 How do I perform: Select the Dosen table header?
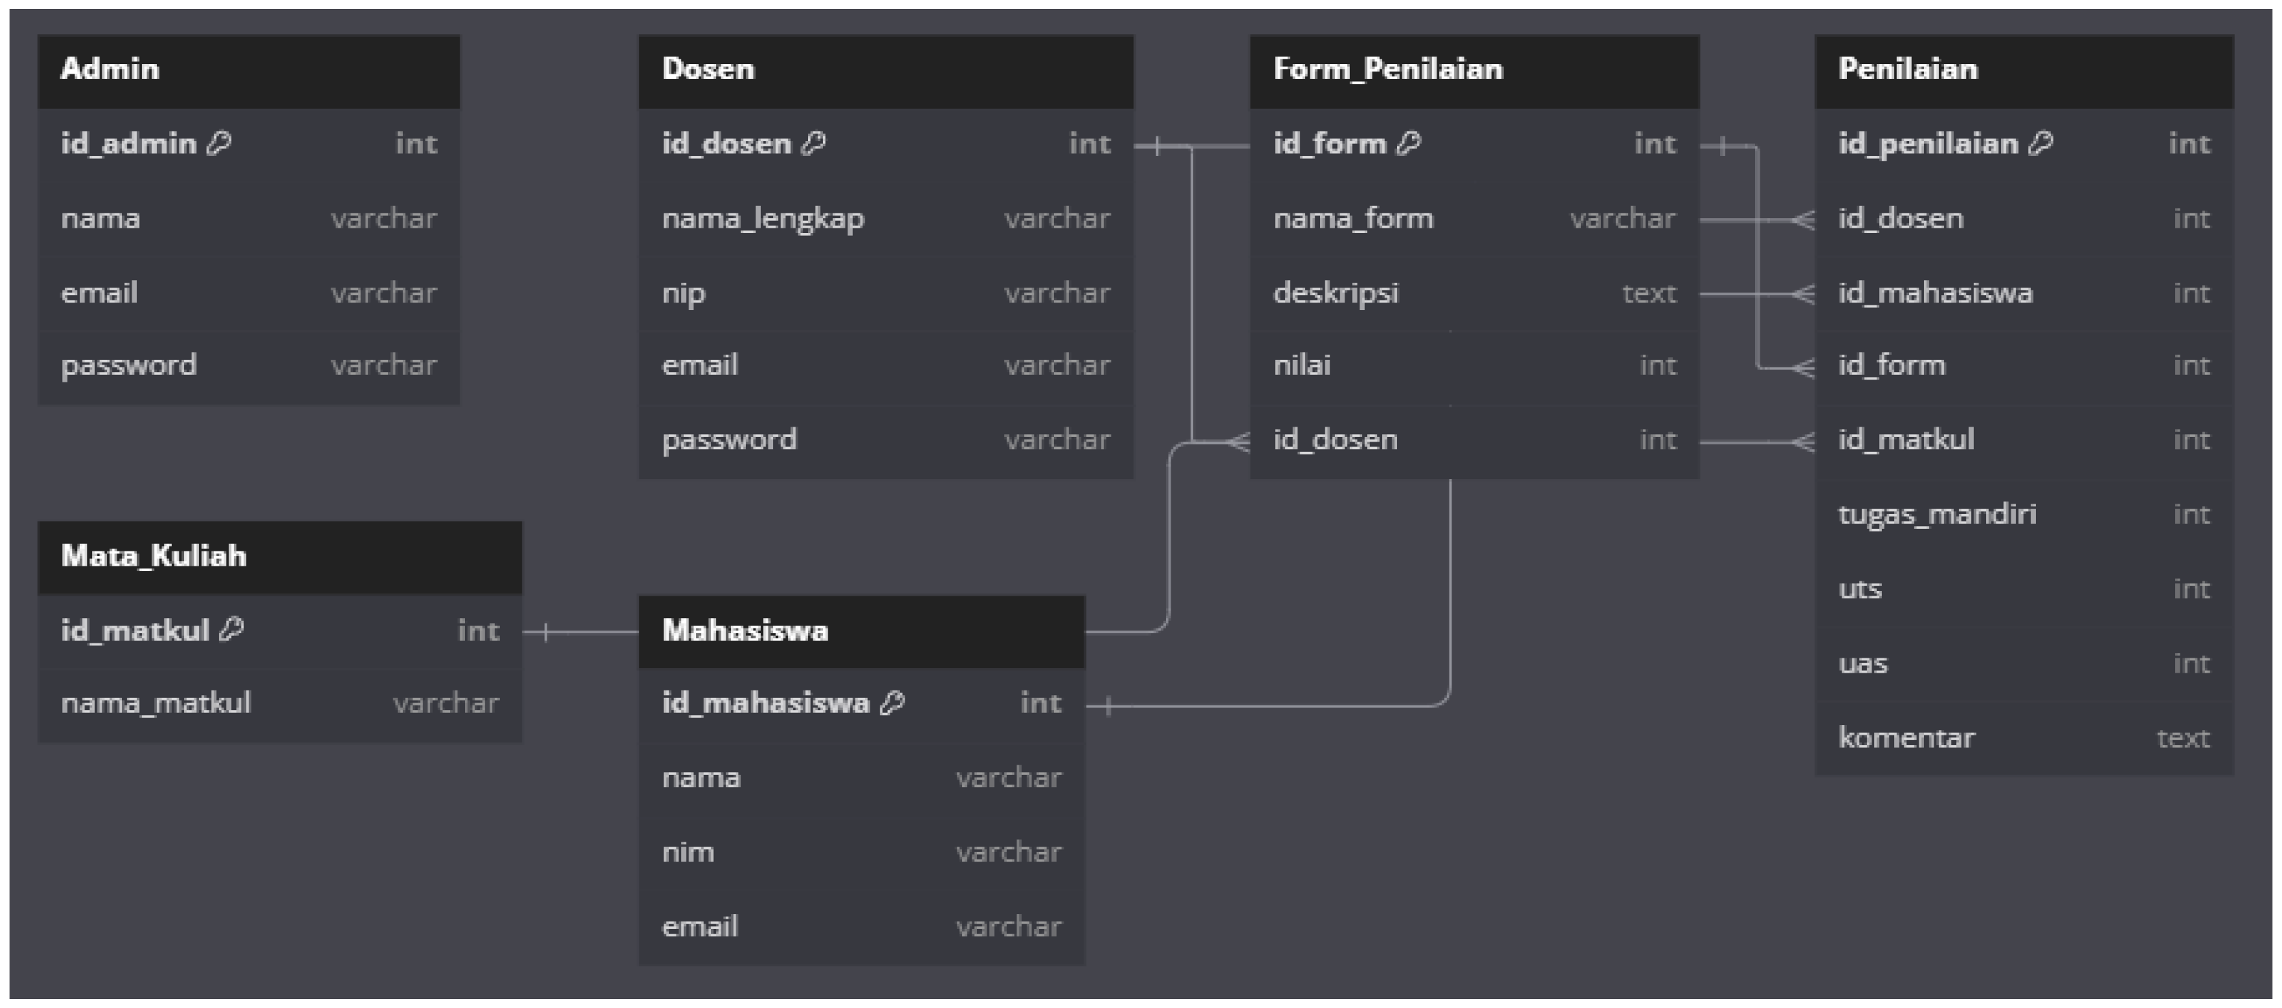click(x=885, y=70)
